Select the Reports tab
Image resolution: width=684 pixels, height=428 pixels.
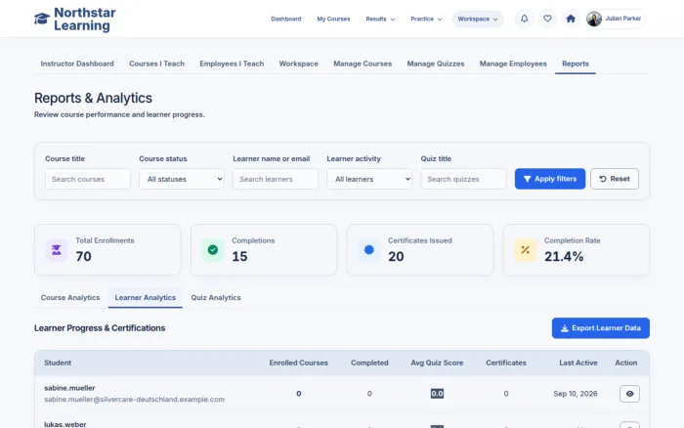[575, 64]
